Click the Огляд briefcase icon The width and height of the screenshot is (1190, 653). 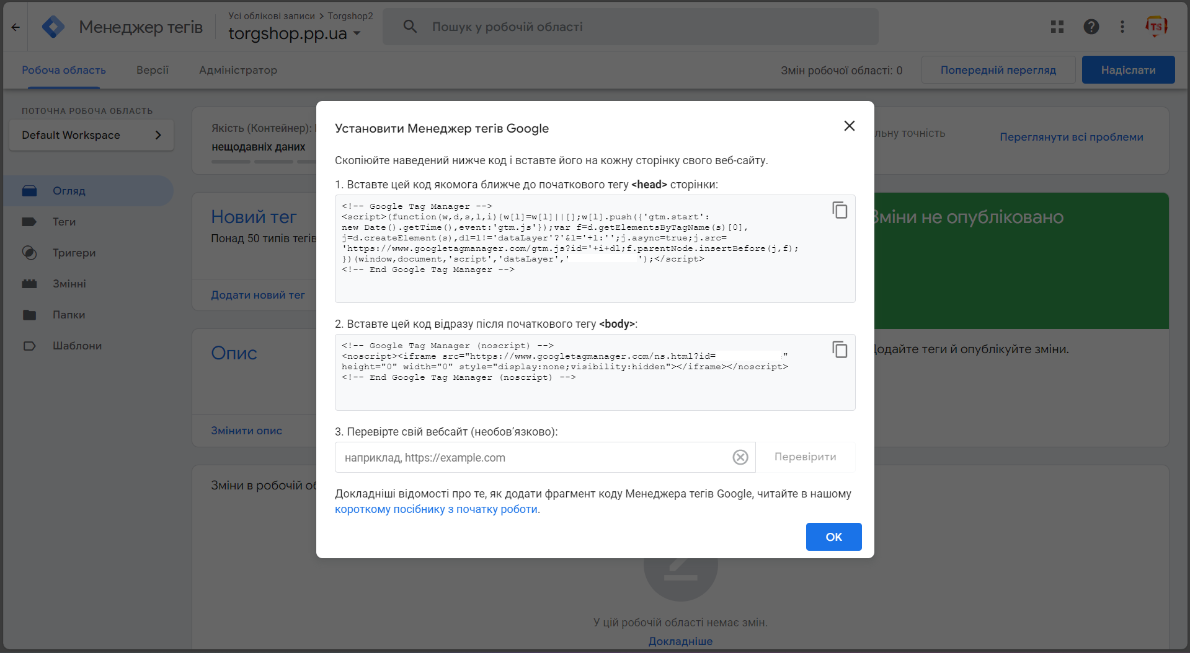click(29, 191)
